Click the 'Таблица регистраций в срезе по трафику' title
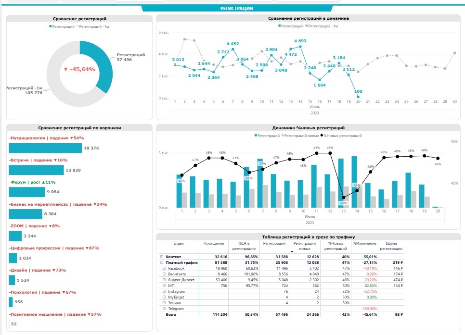This screenshot has width=465, height=335. pos(309,237)
